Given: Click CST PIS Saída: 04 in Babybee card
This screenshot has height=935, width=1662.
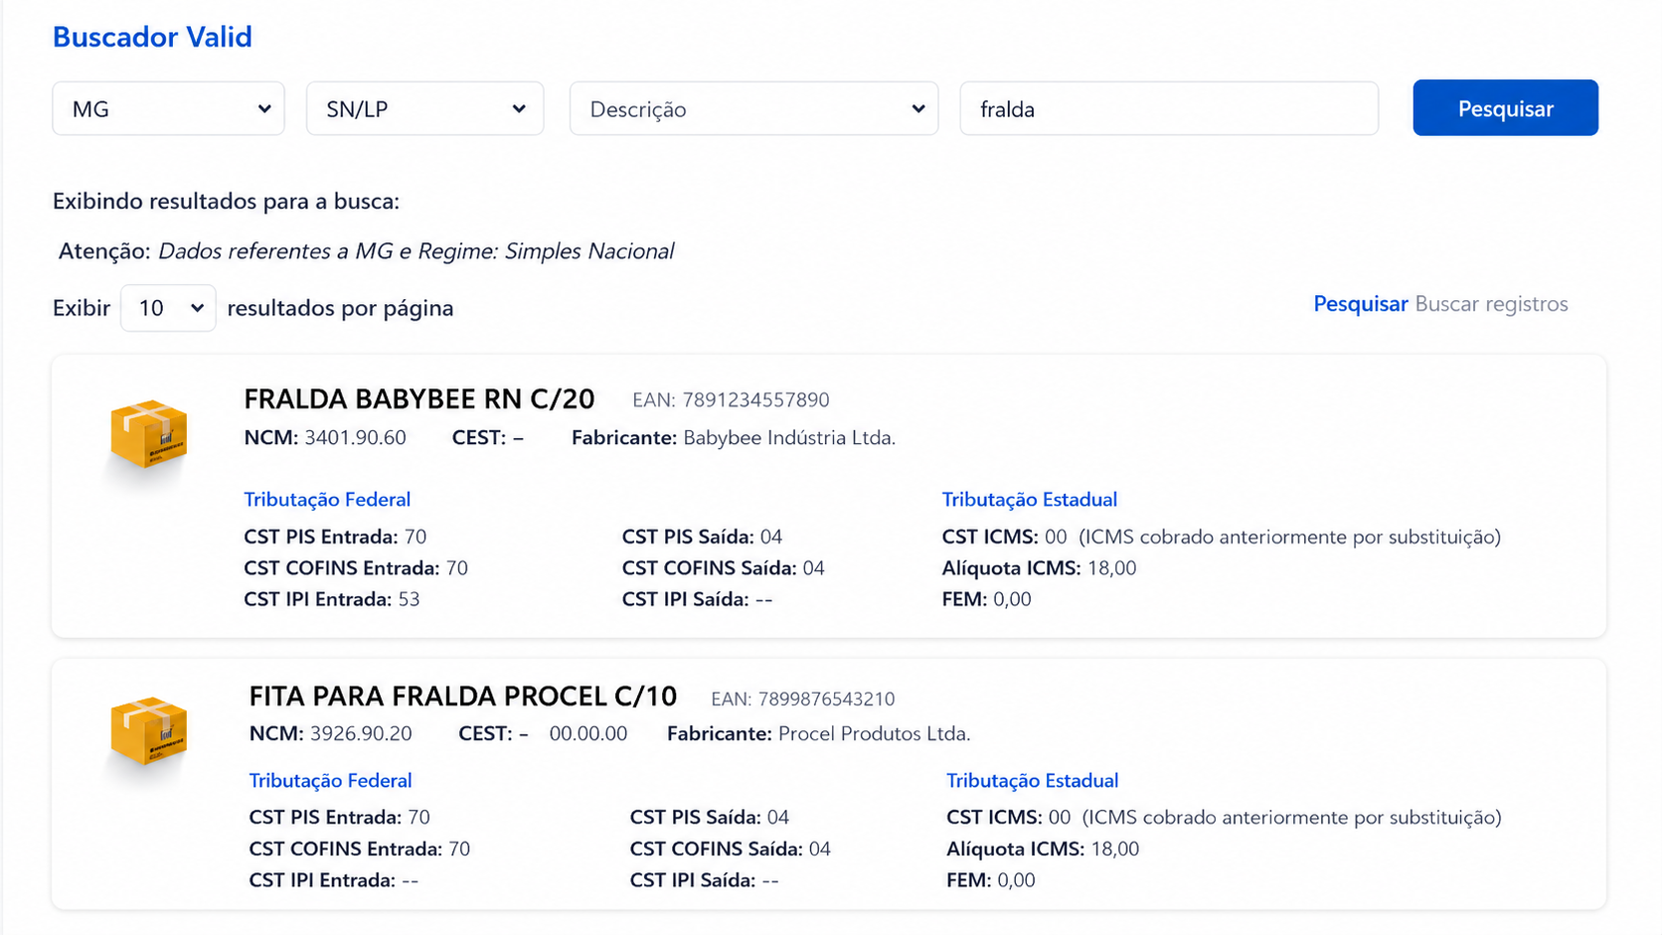Looking at the screenshot, I should (x=702, y=538).
